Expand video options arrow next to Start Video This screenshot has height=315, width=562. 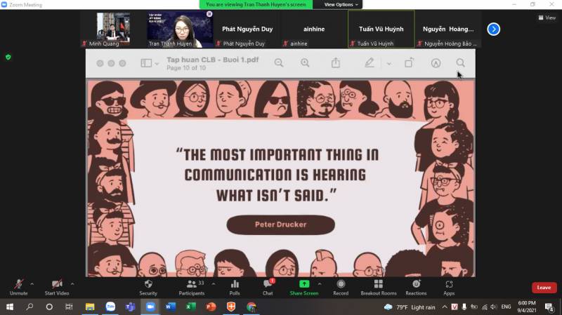coord(72,283)
